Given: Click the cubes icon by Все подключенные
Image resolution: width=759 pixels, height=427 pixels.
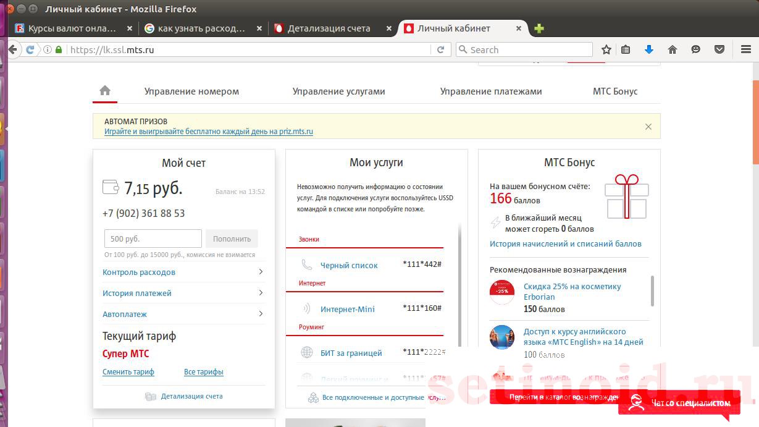Looking at the screenshot, I should 313,397.
